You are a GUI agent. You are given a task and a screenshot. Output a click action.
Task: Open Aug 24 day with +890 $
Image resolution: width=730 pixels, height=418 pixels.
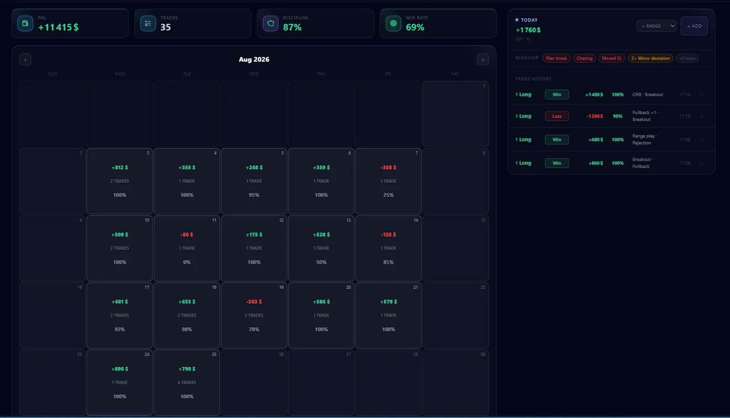click(x=120, y=382)
